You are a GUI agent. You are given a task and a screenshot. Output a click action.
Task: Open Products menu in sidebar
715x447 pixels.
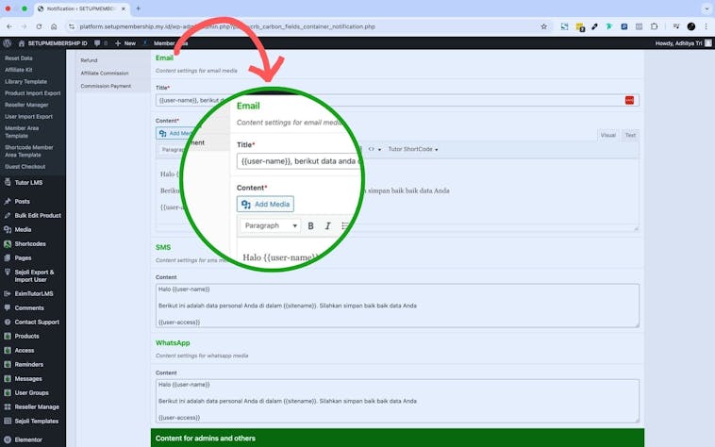click(x=26, y=336)
